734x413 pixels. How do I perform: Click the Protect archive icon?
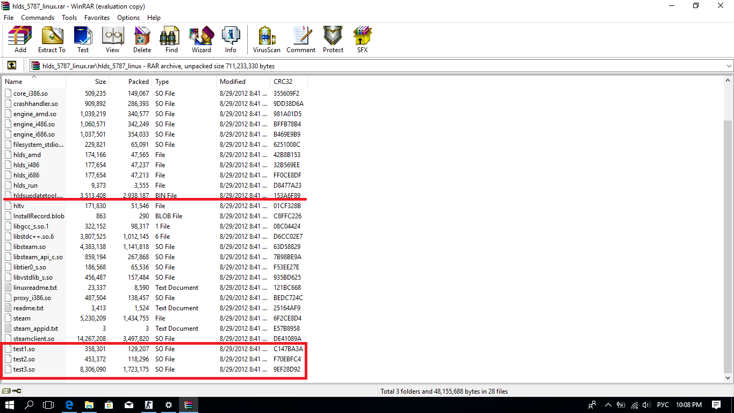click(x=333, y=39)
